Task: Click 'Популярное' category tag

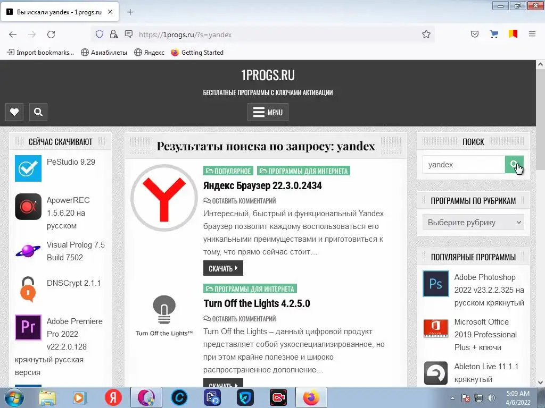Action: point(228,171)
